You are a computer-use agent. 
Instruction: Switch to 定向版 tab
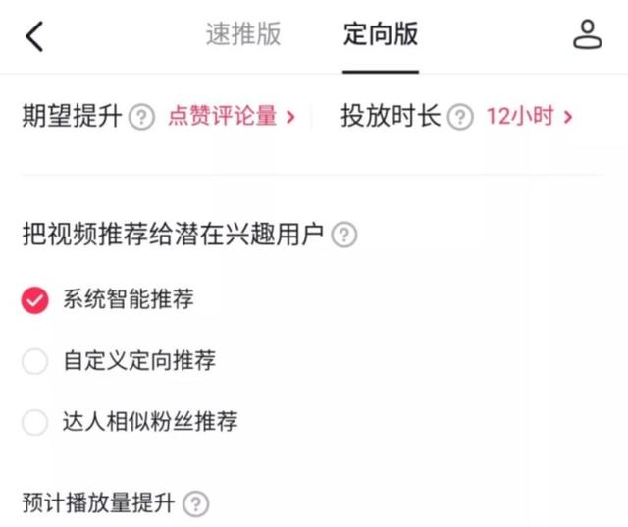[381, 35]
